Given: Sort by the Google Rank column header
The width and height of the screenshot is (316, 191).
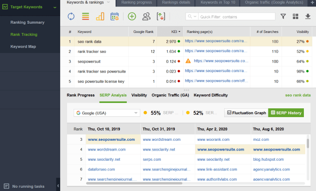Looking at the screenshot, I should (x=143, y=32).
